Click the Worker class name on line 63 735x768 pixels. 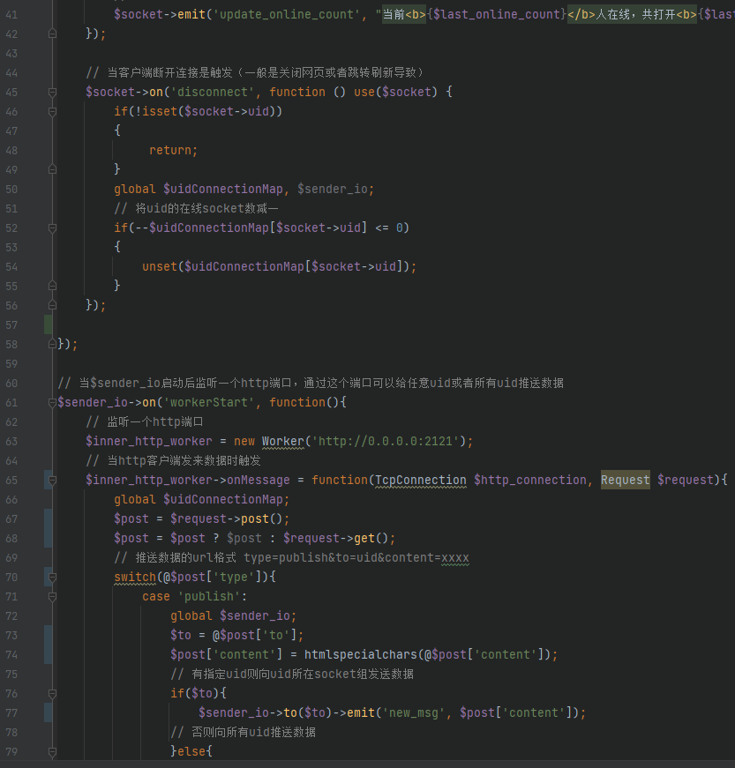click(282, 441)
